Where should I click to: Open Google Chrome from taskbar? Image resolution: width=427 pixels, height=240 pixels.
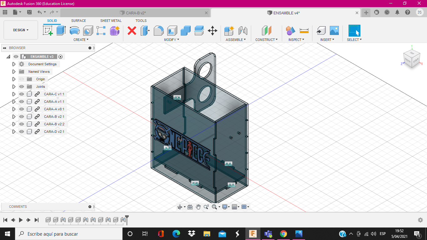284,234
